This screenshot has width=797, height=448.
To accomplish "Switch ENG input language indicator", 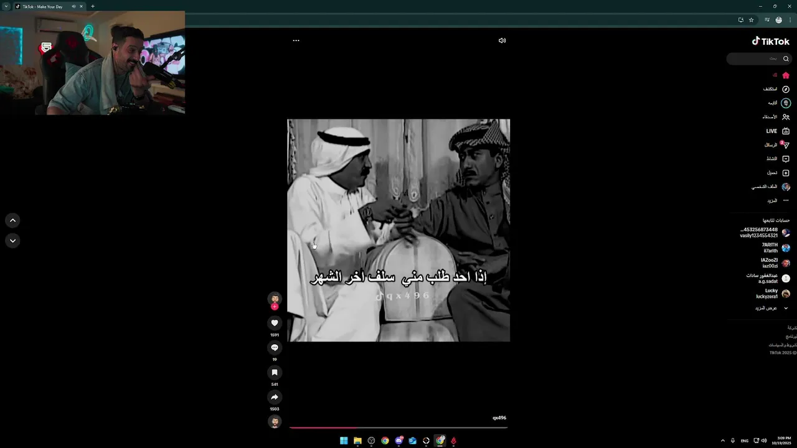I will coord(745,441).
